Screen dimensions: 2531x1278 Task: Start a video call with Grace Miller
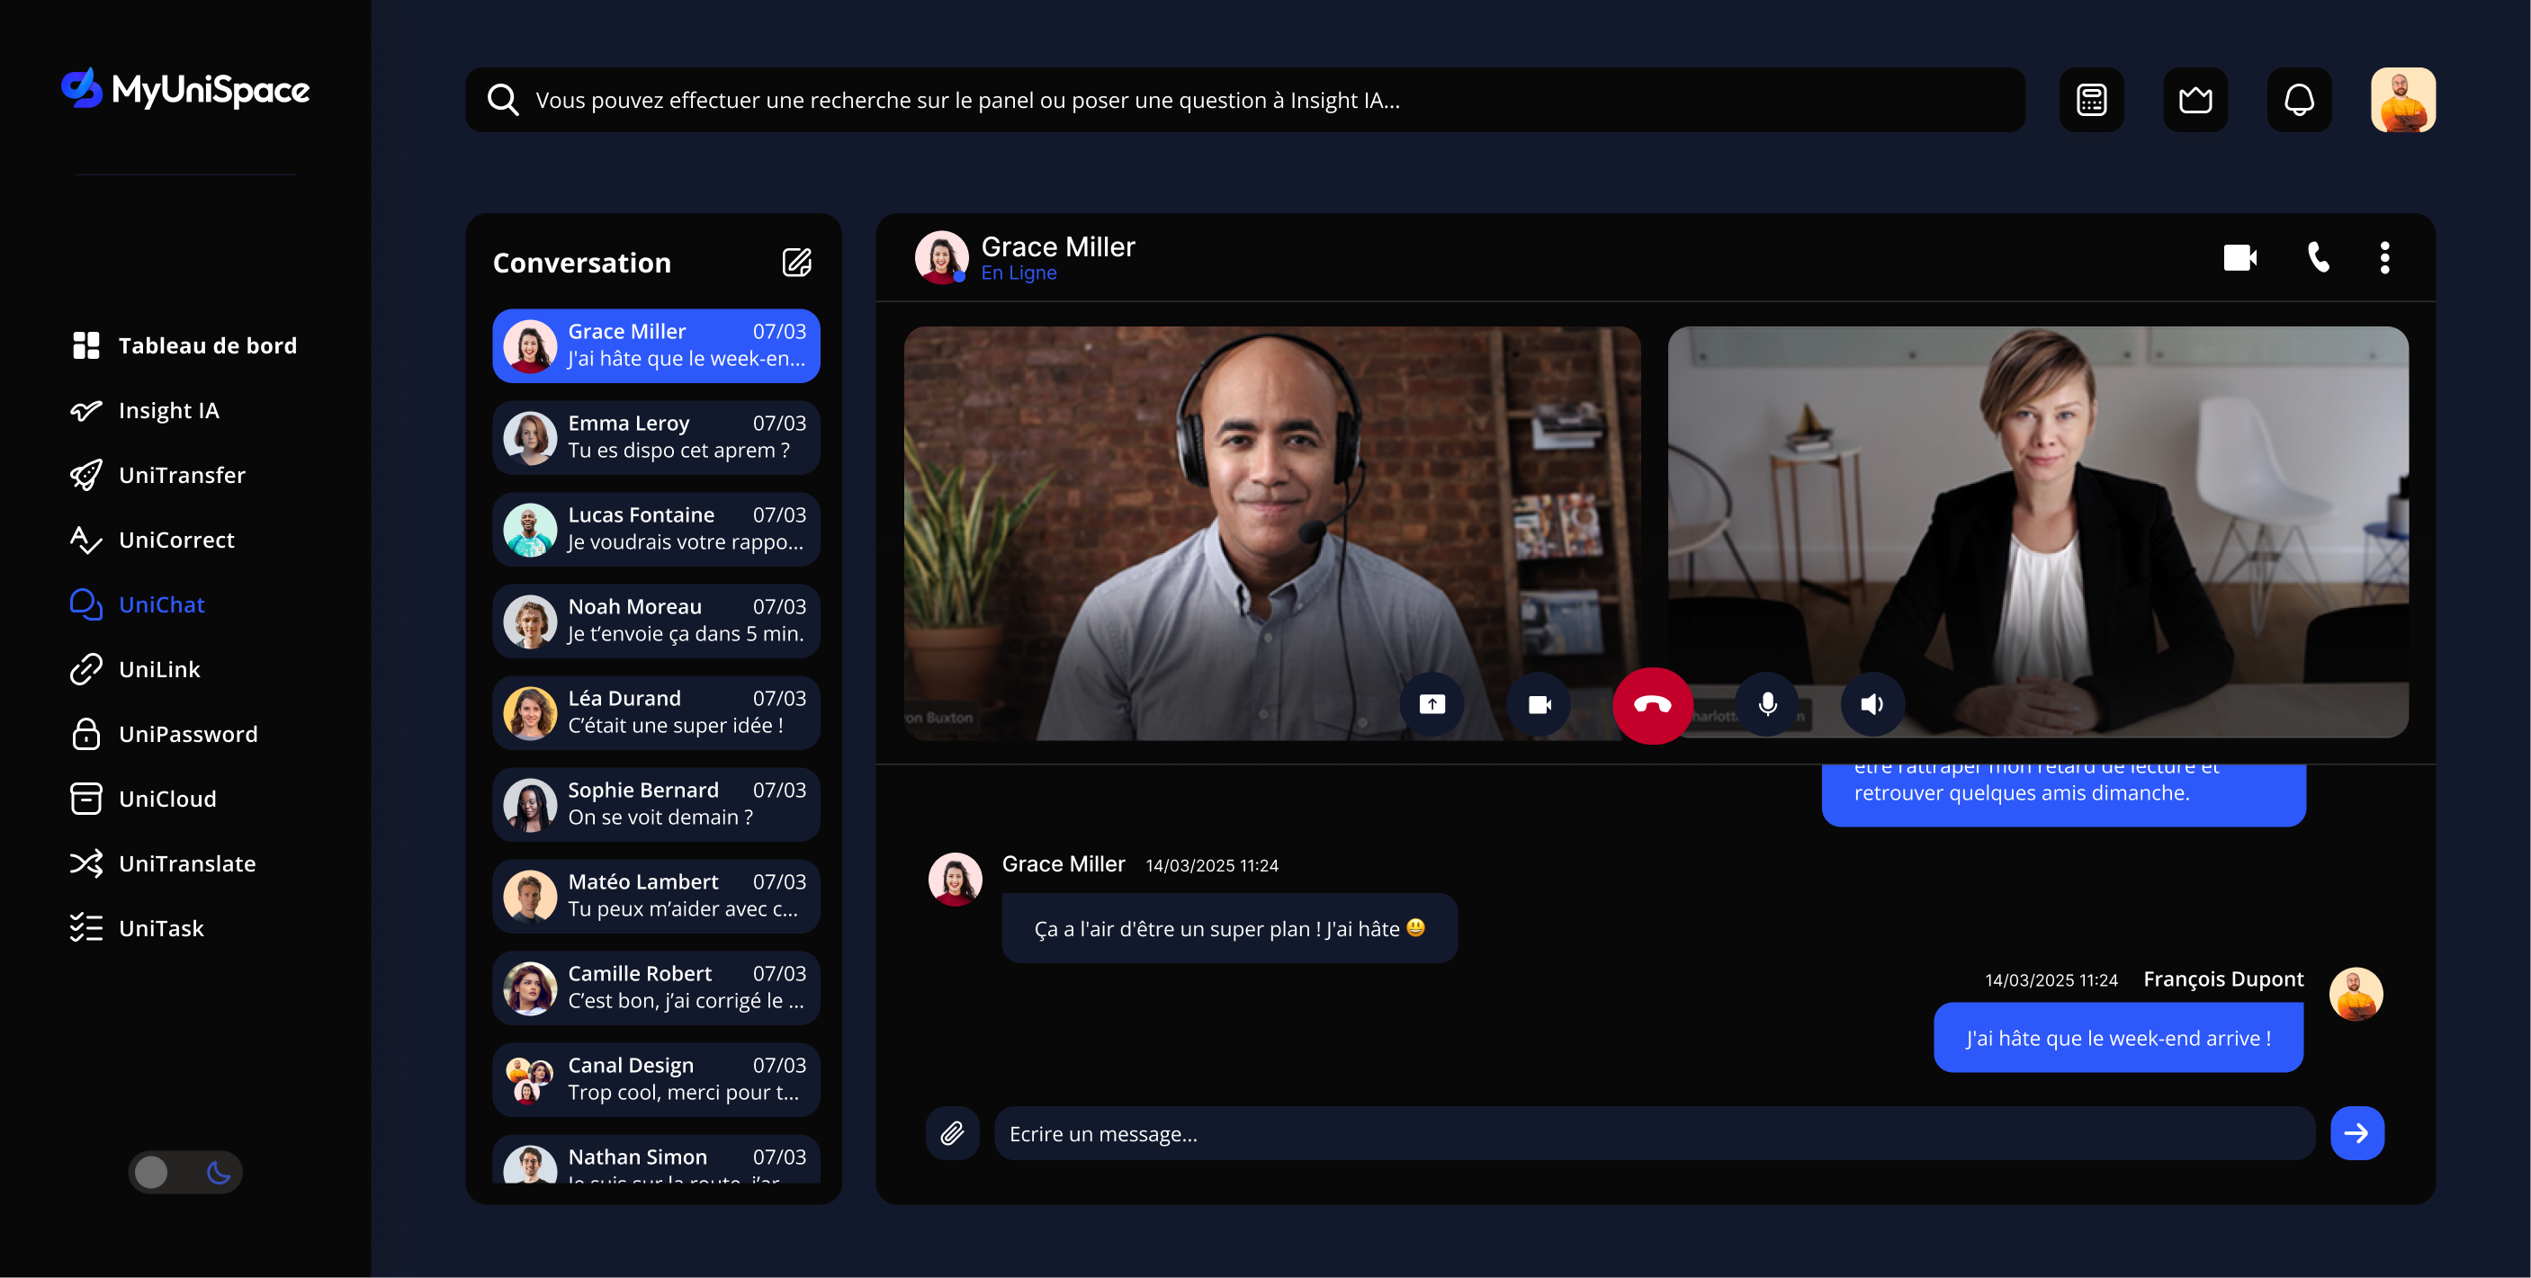click(x=2239, y=257)
